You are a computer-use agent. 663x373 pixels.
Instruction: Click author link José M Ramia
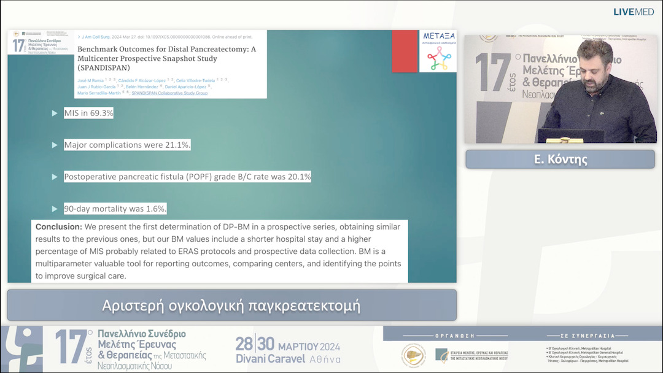tap(91, 80)
